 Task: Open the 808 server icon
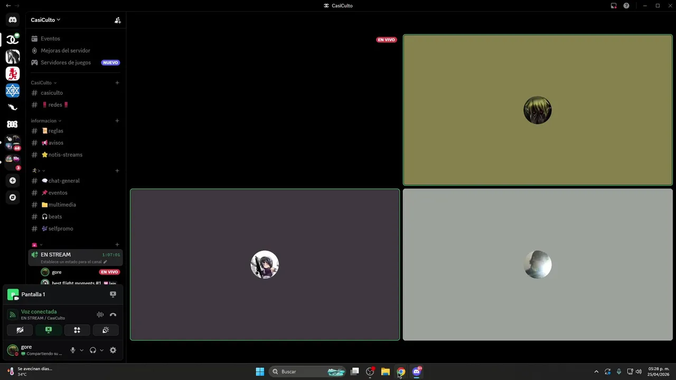13,124
